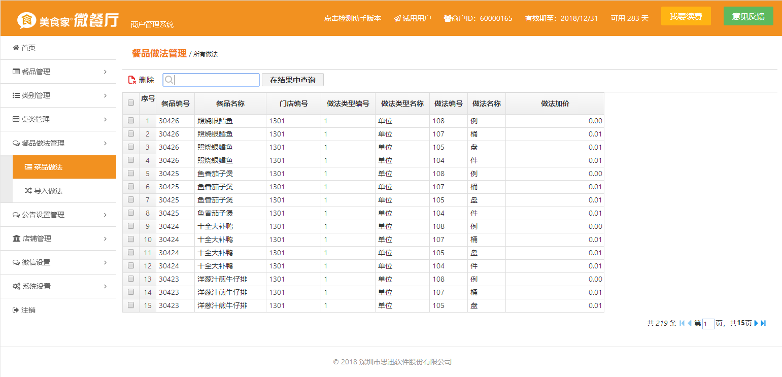Viewport: 782px width, 377px height.
Task: Expand the 系统设置 sidebar arrow
Action: pos(105,286)
